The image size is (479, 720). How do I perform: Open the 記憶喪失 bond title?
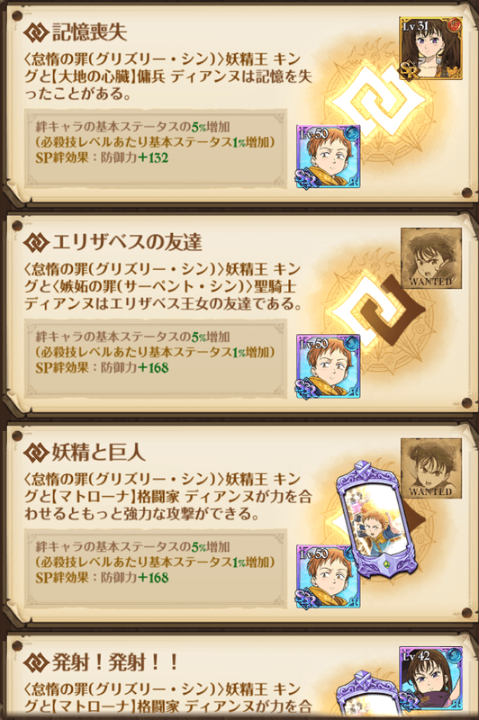pos(89,31)
